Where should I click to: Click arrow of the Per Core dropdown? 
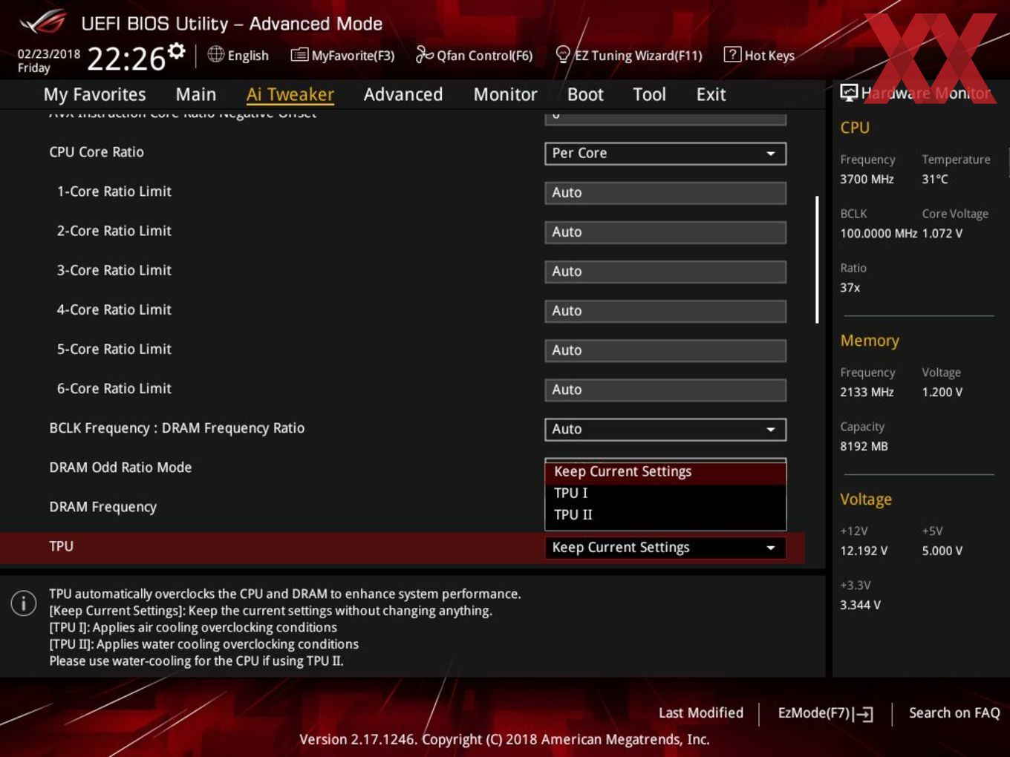(x=771, y=154)
